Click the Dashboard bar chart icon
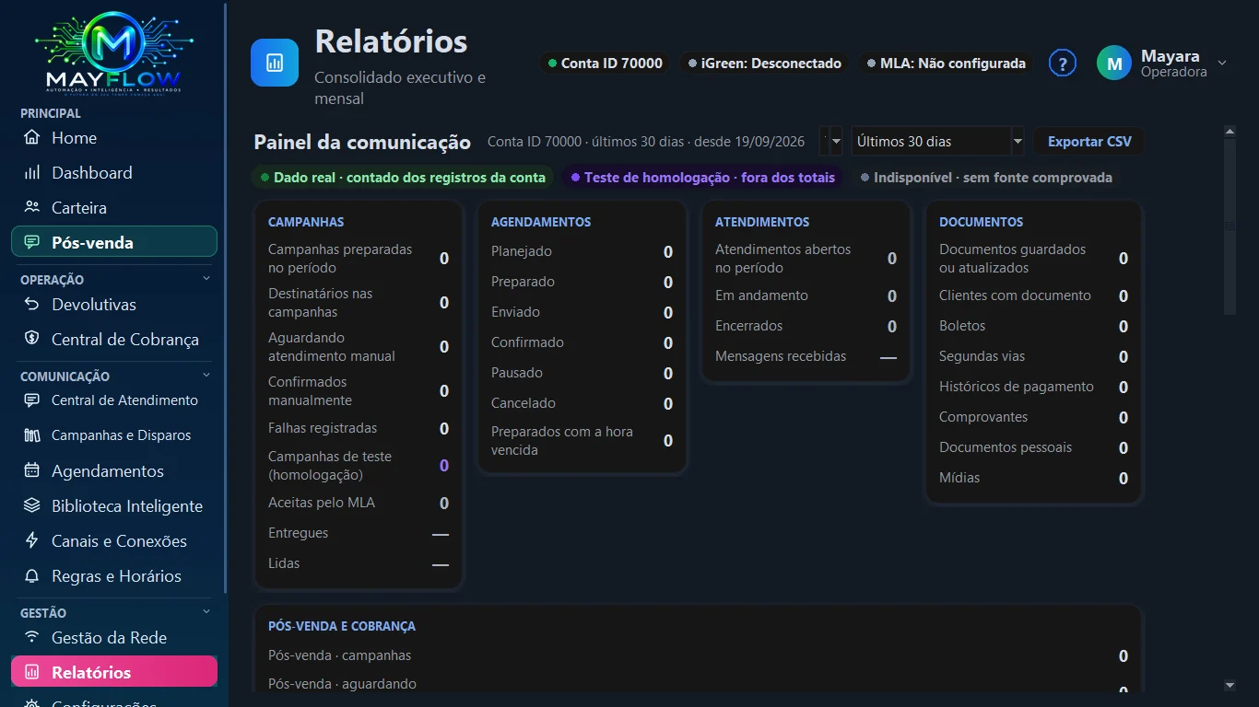 [x=32, y=173]
